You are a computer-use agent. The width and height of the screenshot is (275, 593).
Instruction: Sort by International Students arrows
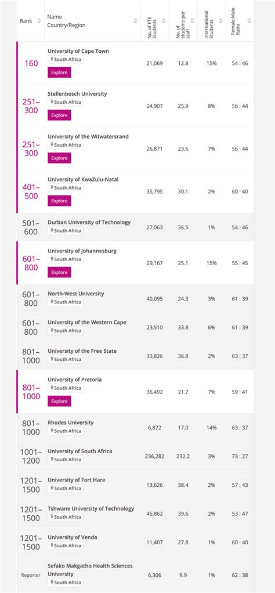tap(221, 21)
